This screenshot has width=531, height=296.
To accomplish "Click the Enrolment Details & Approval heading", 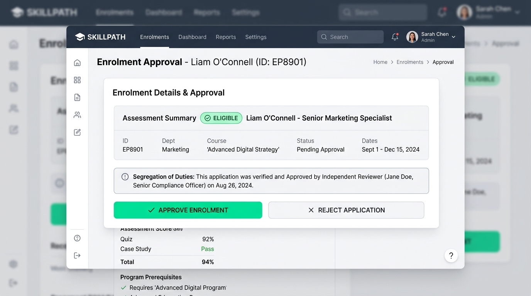I will click(x=169, y=92).
